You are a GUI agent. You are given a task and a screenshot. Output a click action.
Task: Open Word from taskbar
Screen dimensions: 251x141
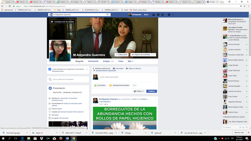pos(67,138)
